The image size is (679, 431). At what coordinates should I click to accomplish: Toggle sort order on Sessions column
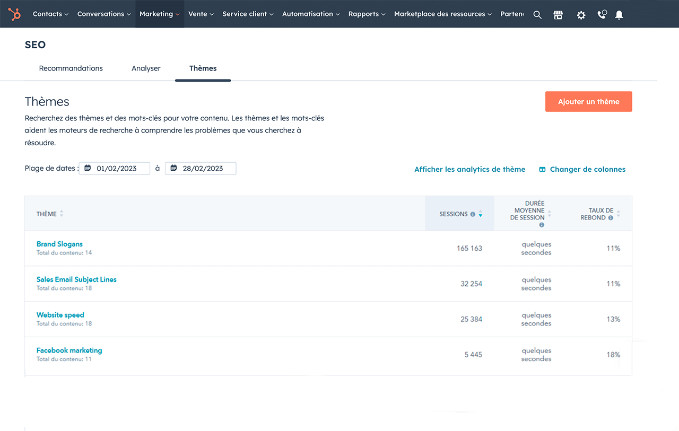[x=480, y=214]
